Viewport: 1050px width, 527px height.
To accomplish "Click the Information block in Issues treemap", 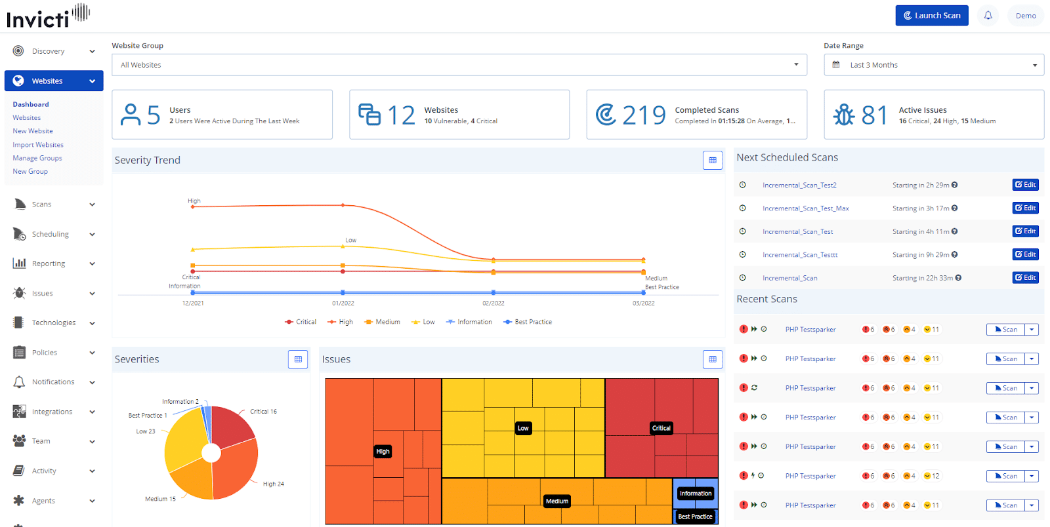I will (696, 494).
